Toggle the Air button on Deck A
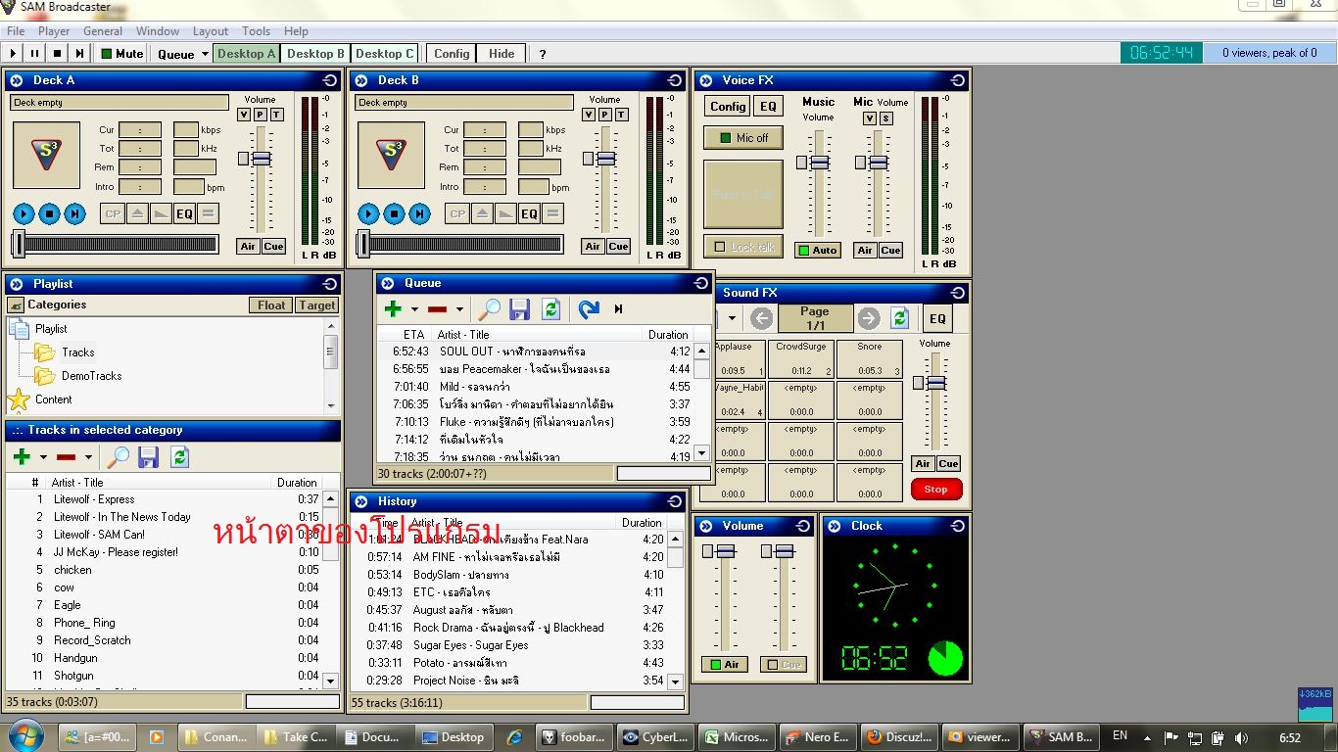 249,247
